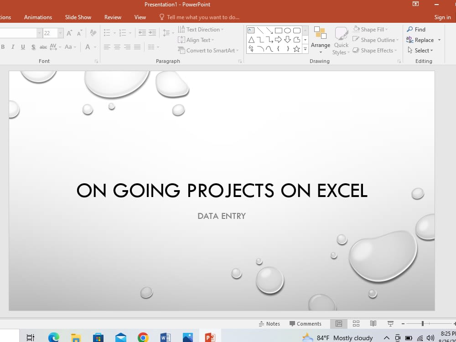Image resolution: width=456 pixels, height=342 pixels.
Task: Open Text Direction menu
Action: pyautogui.click(x=201, y=29)
